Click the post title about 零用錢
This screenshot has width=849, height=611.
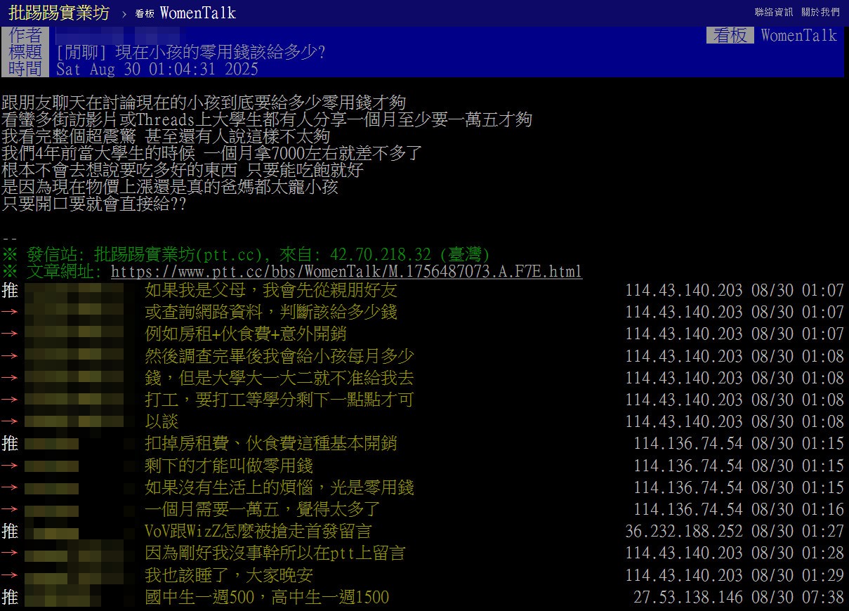tap(190, 53)
